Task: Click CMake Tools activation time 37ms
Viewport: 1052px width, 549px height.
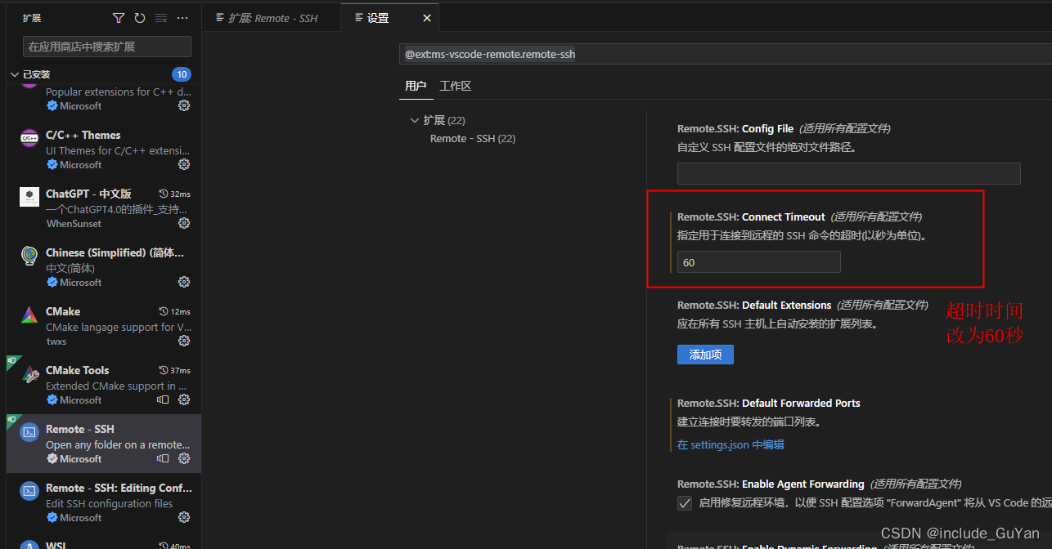Action: 175,371
